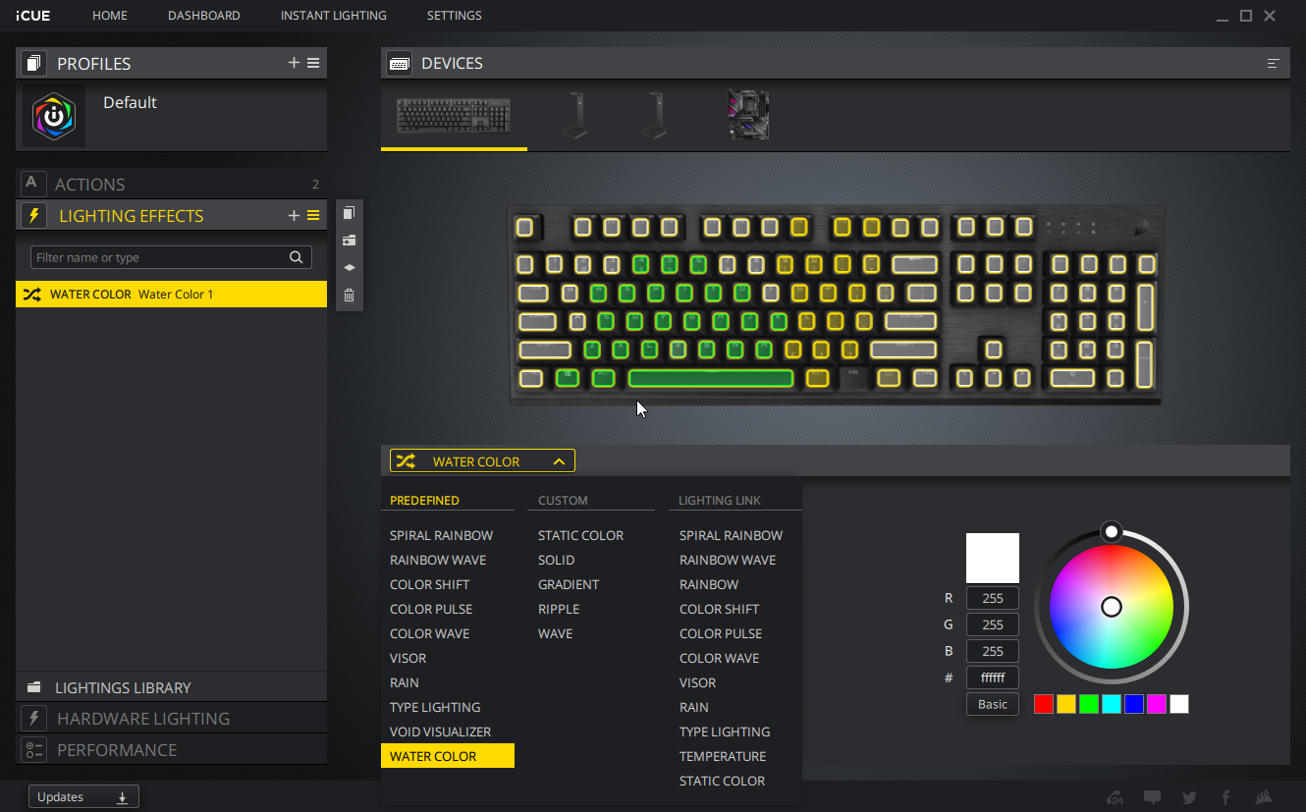Click the Updates button
The height and width of the screenshot is (812, 1306).
[83, 797]
